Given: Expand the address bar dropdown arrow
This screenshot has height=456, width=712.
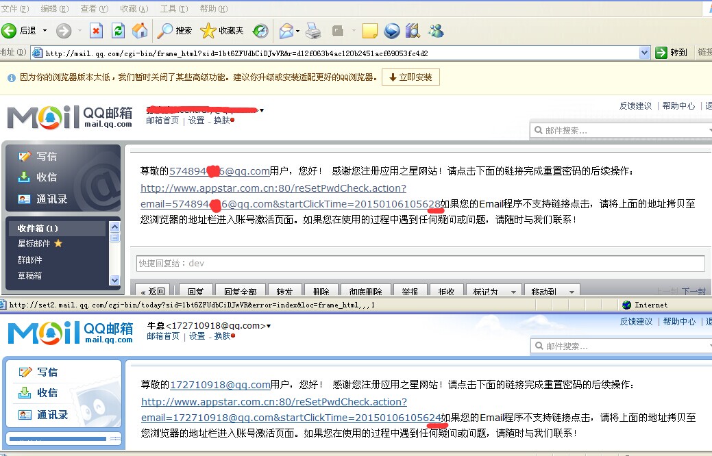Looking at the screenshot, I should pos(644,53).
